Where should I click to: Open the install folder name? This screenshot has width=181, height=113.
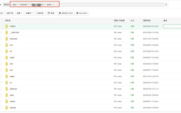pyautogui.click(x=12, y=57)
